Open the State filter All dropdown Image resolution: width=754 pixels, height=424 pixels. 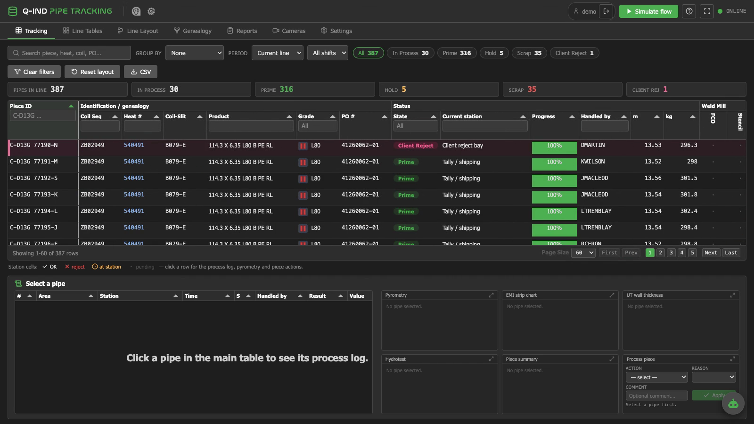click(x=416, y=126)
